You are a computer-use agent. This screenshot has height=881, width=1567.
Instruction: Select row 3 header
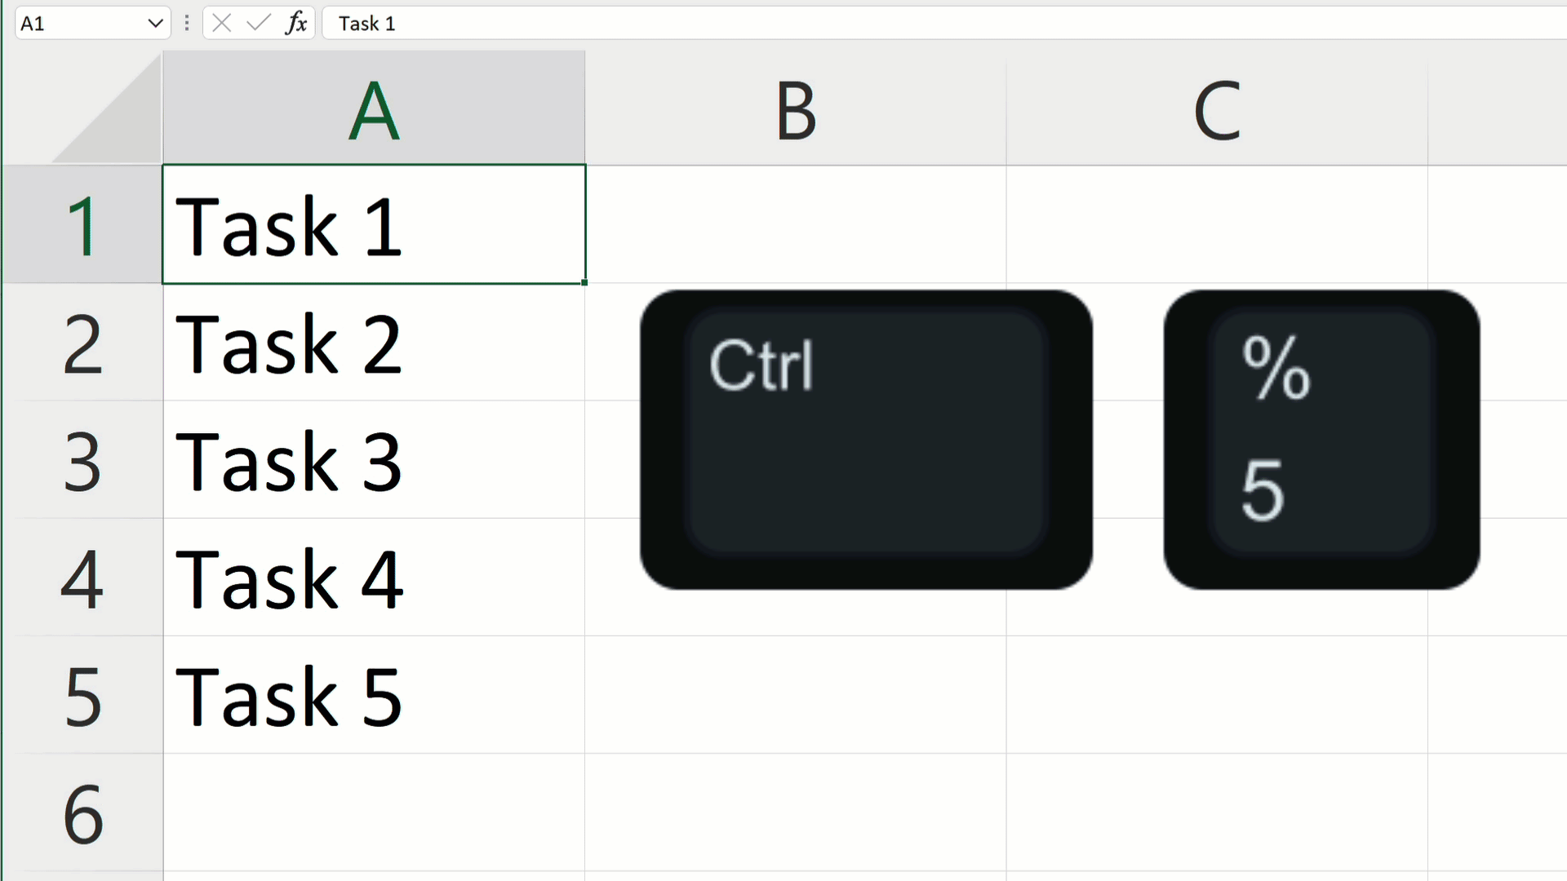(82, 461)
